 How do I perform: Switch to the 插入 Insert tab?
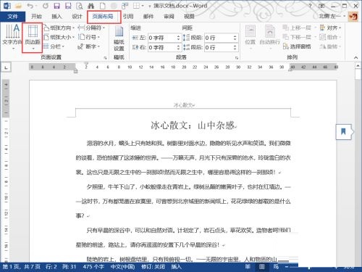click(x=56, y=16)
